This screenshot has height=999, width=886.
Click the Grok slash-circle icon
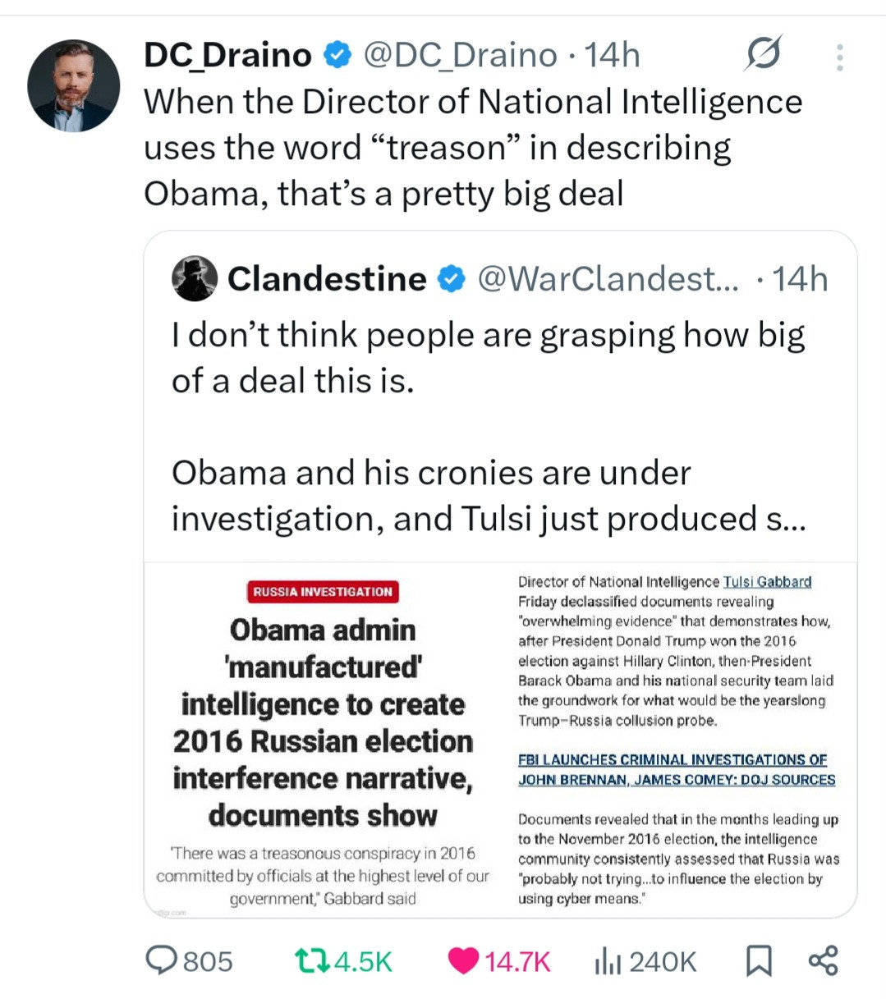tap(763, 55)
